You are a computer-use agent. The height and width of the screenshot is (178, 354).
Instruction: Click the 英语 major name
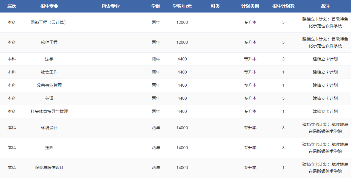49,98
